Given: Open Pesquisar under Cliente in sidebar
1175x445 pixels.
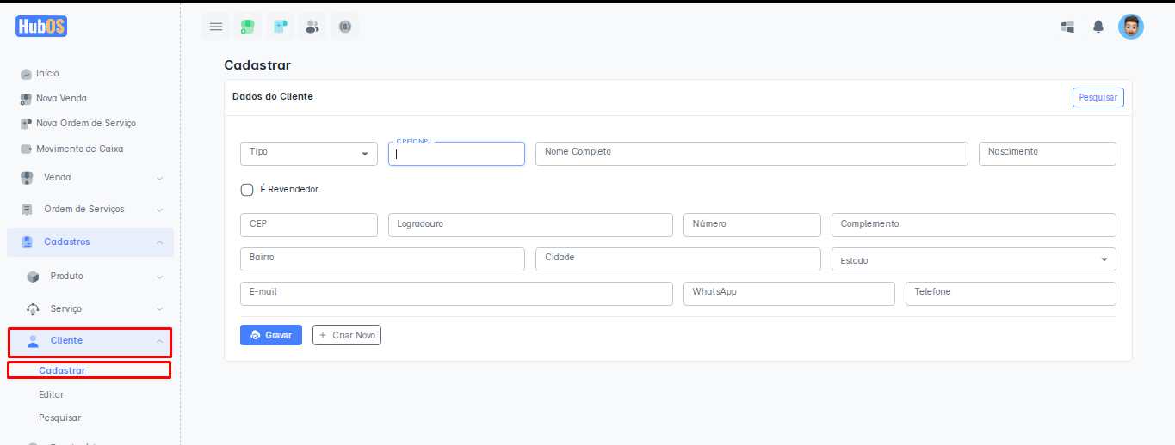Looking at the screenshot, I should [x=59, y=418].
